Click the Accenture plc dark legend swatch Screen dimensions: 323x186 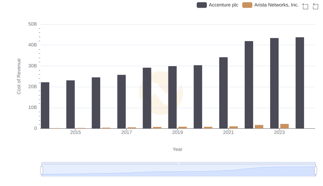(201, 5)
